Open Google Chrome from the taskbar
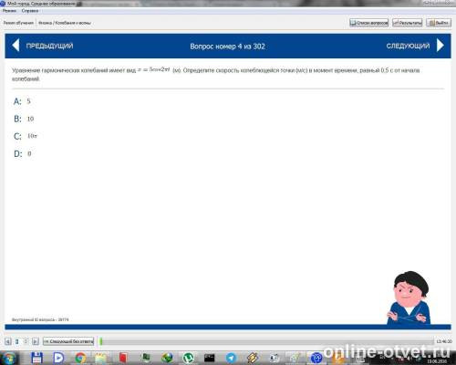 click(x=80, y=358)
